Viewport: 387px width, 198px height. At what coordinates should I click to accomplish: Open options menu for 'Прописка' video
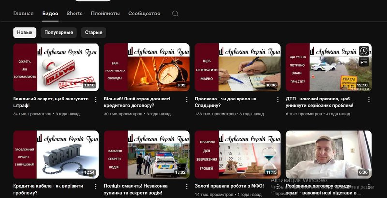click(278, 99)
